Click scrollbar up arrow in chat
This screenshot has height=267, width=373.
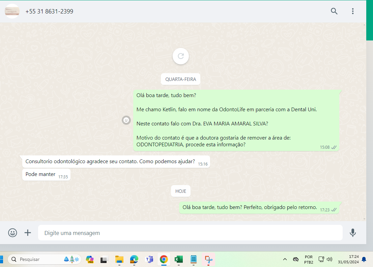coord(365,25)
